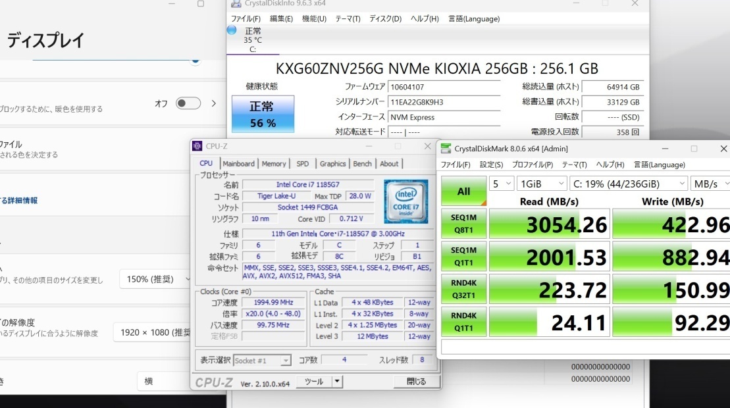Viewport: 730px width, 408px height.
Task: Click the Intel Core i7 logo badge
Action: 406,201
